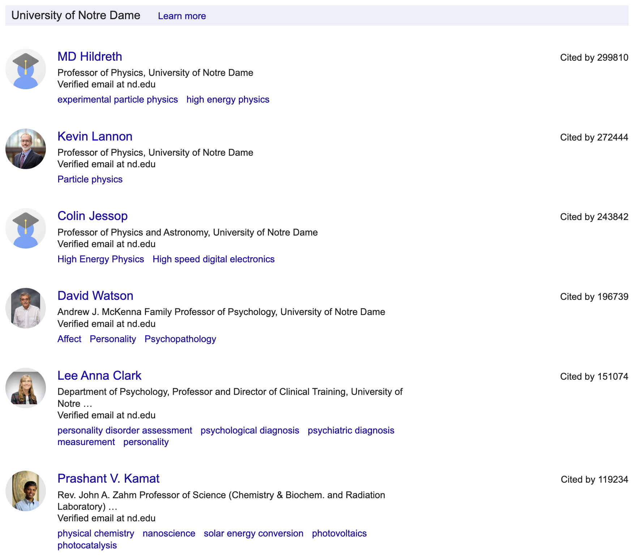This screenshot has width=634, height=556.
Task: Select the nanoscience tag
Action: [169, 533]
